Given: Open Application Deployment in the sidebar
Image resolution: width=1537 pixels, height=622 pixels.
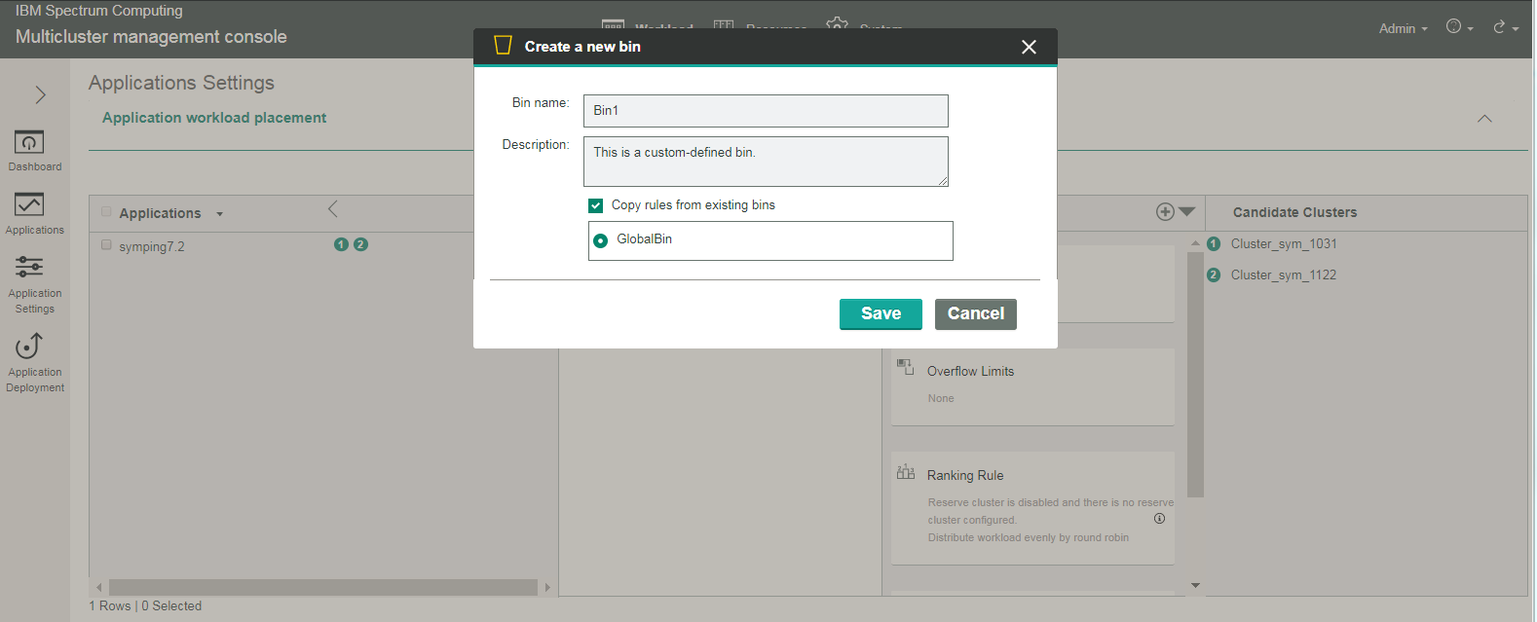Looking at the screenshot, I should coord(35,363).
